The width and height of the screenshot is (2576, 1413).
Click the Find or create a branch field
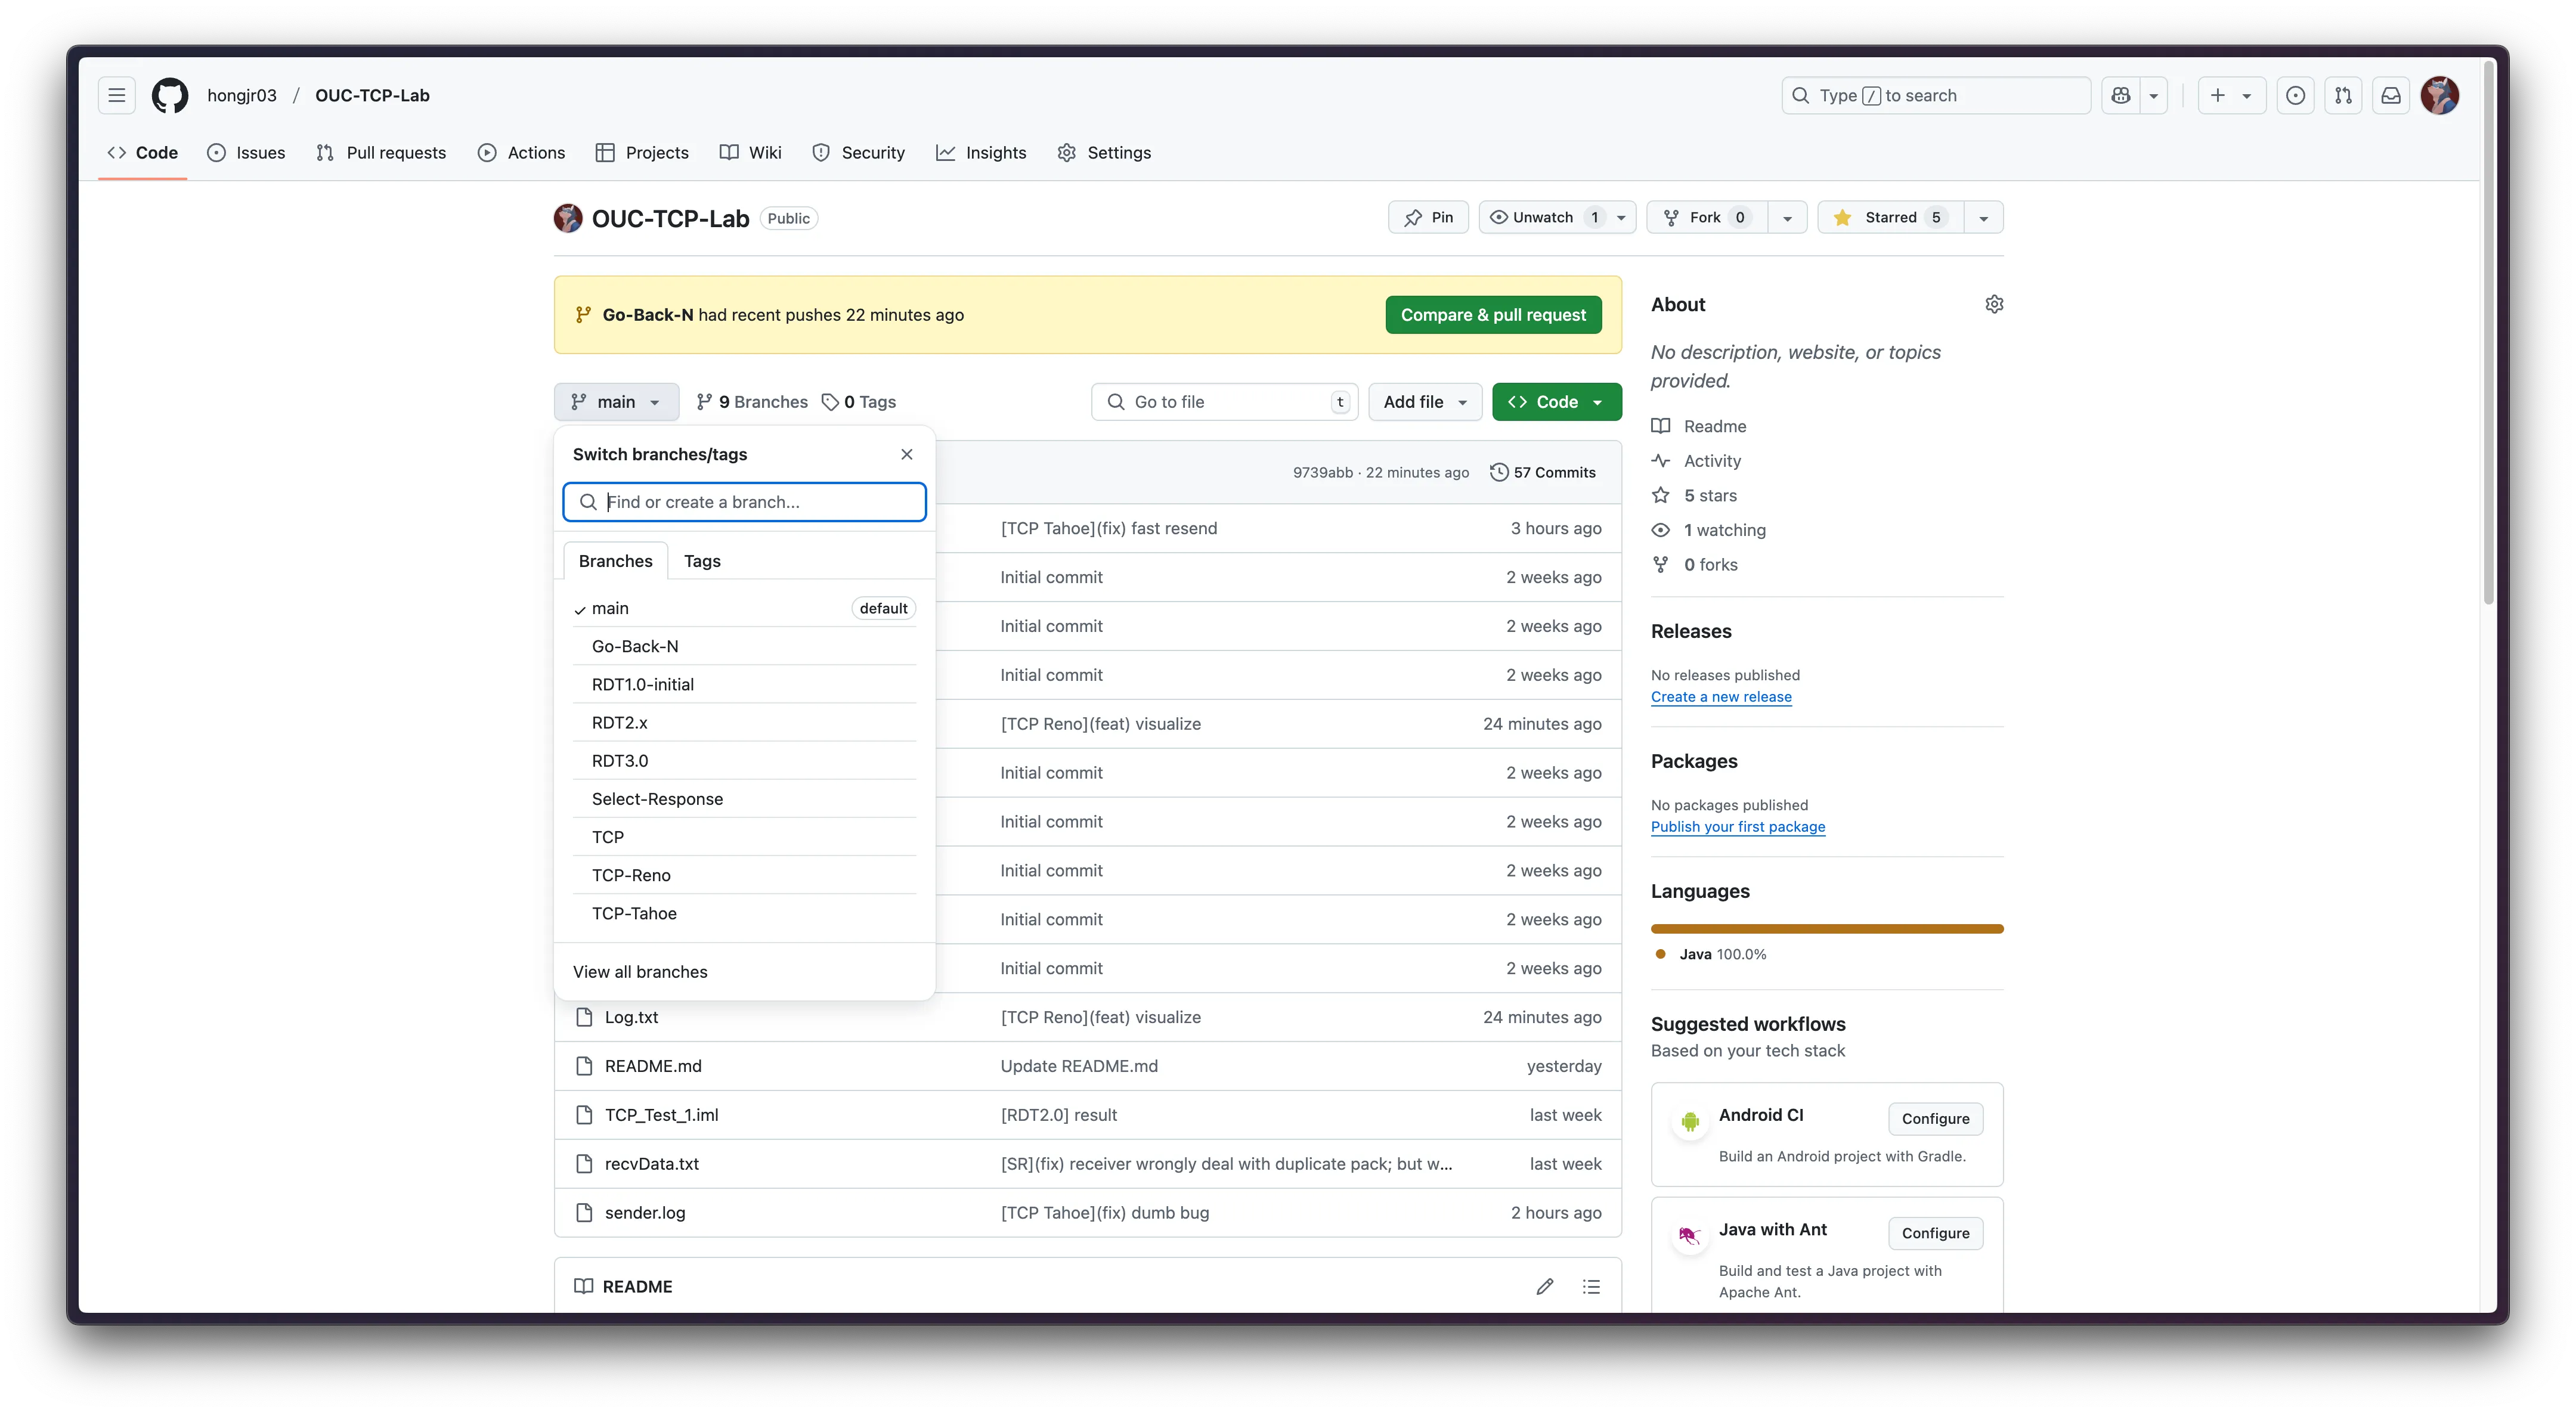click(744, 502)
